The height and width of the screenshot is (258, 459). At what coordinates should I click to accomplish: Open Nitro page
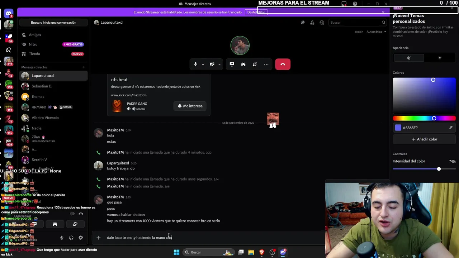click(53, 44)
